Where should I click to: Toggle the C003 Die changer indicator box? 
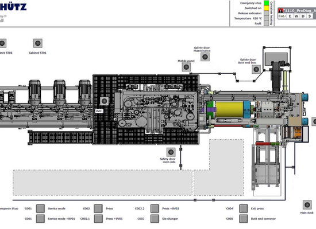click(155, 219)
